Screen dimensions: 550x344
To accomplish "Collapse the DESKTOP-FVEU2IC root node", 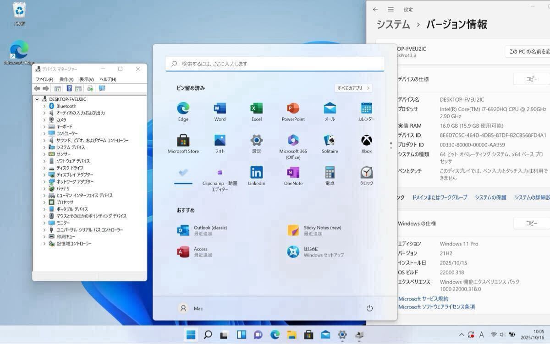I will (x=37, y=99).
